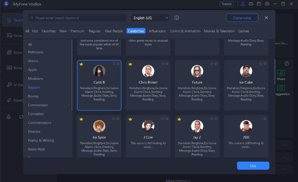This screenshot has height=182, width=298.
Task: Select the Poetry & Writing subcategory
Action: click(41, 140)
